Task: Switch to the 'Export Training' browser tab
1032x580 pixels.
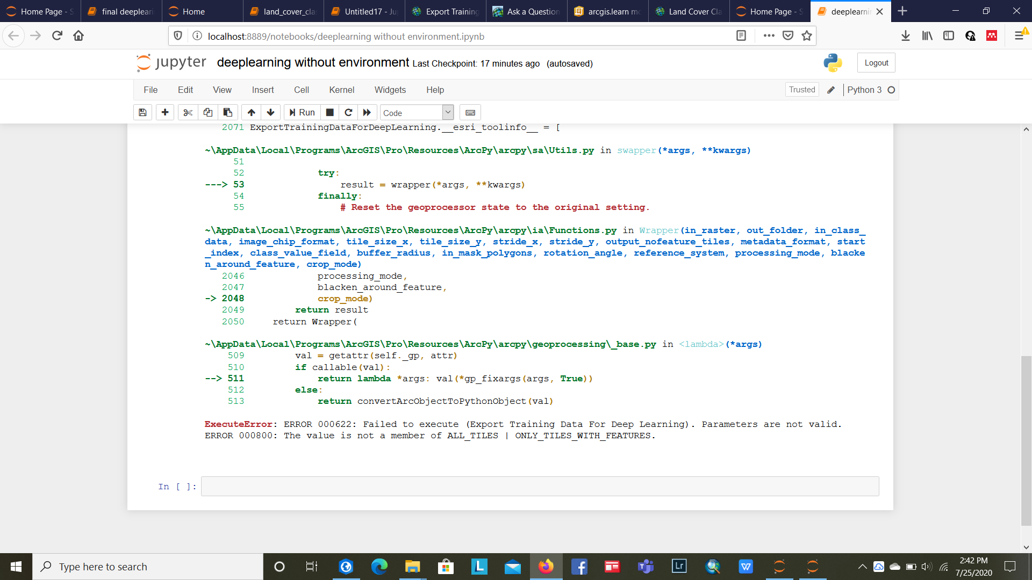Action: coord(446,11)
